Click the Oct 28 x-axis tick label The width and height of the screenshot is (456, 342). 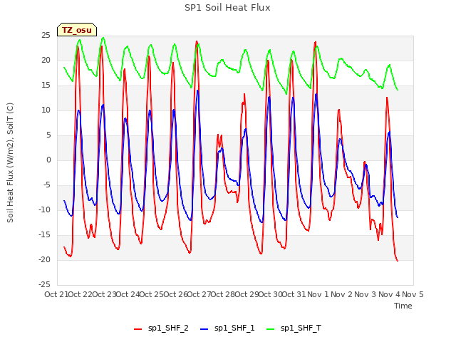coord(223,294)
